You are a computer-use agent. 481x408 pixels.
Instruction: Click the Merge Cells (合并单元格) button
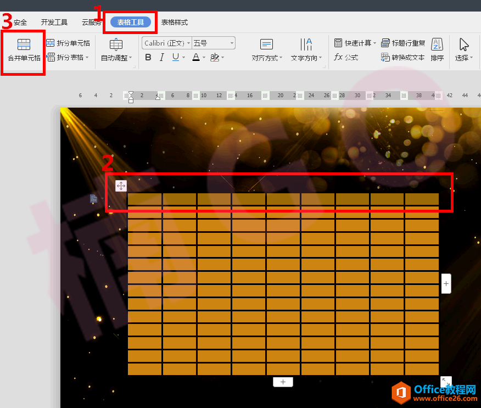click(x=24, y=51)
